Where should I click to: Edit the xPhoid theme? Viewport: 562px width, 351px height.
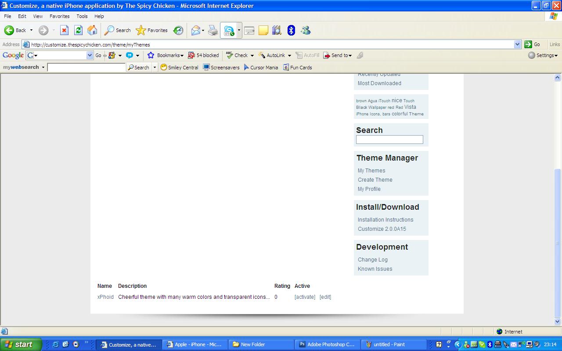coord(325,297)
